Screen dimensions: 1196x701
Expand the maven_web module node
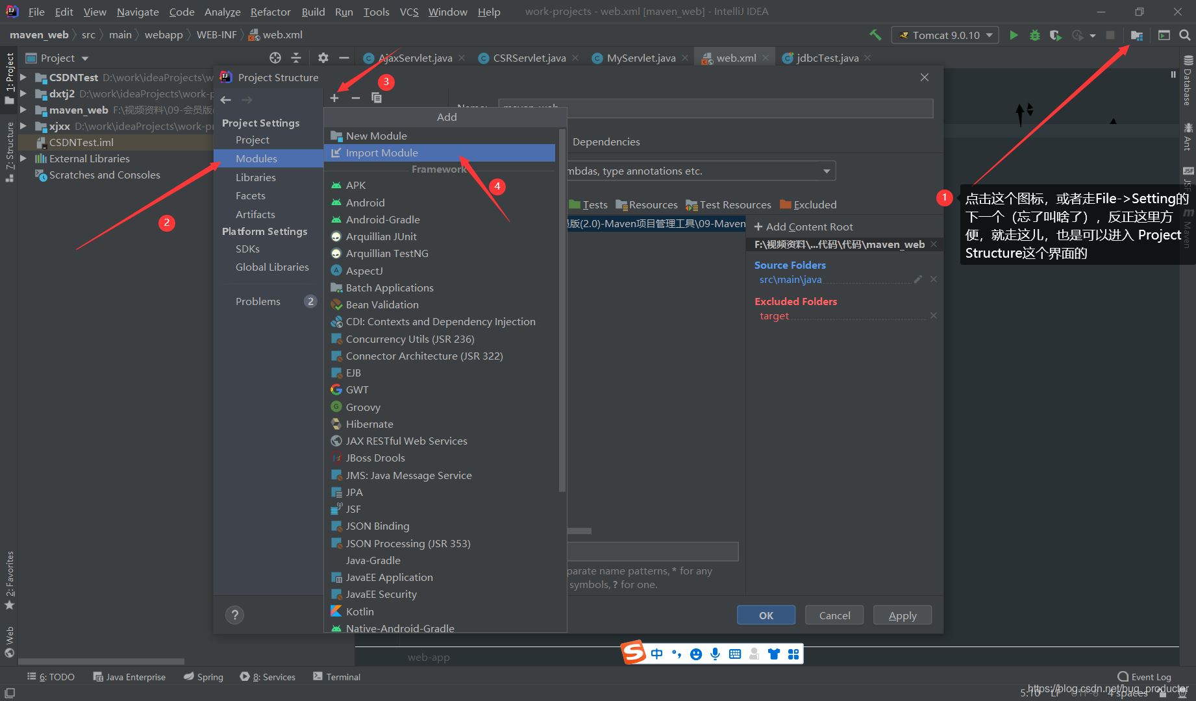23,110
